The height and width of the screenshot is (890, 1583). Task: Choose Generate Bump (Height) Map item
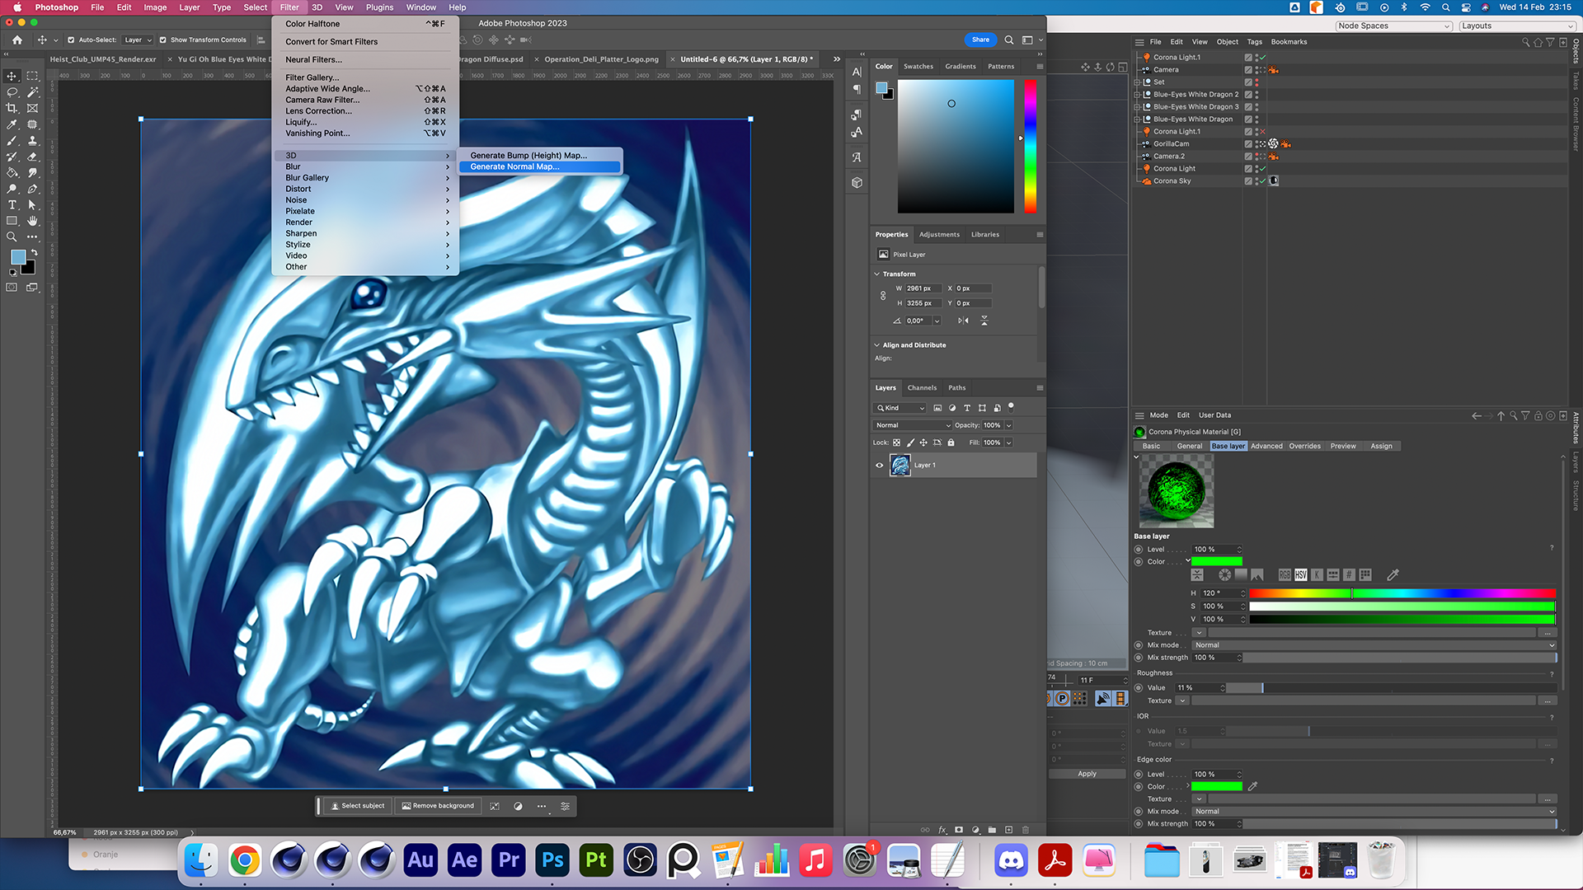click(x=538, y=155)
